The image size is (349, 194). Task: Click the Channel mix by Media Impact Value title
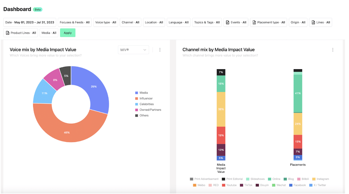tap(218, 50)
